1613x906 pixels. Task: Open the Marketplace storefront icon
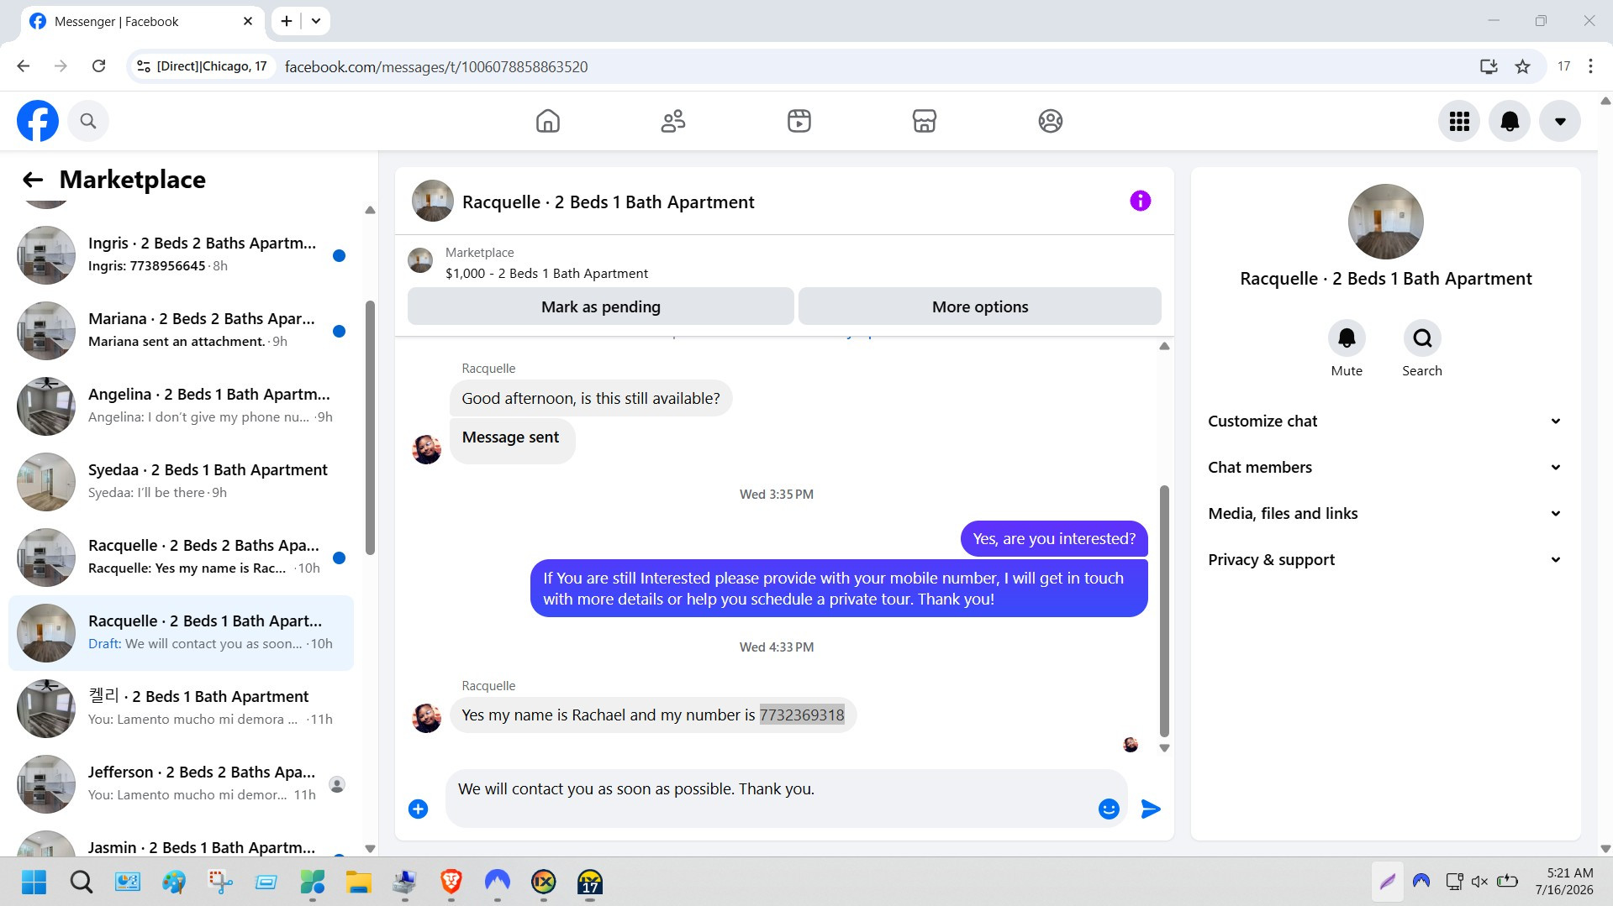(925, 121)
